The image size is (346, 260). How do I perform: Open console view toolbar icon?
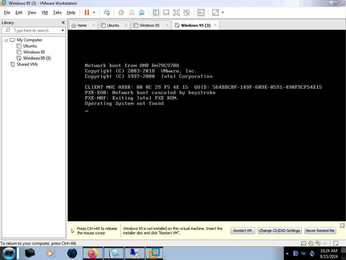click(x=201, y=13)
